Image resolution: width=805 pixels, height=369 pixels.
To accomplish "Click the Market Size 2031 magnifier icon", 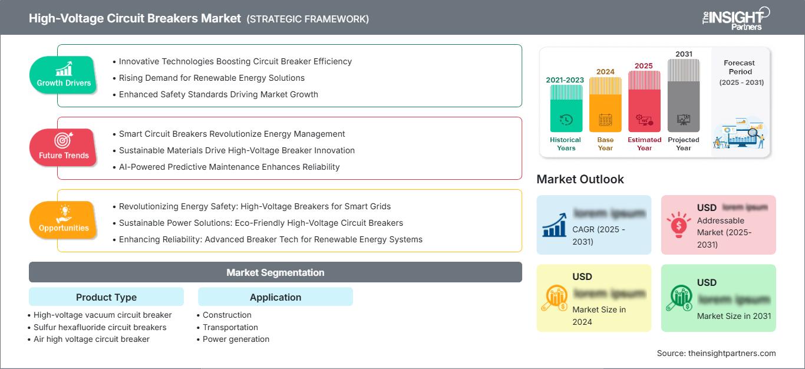I will 679,298.
